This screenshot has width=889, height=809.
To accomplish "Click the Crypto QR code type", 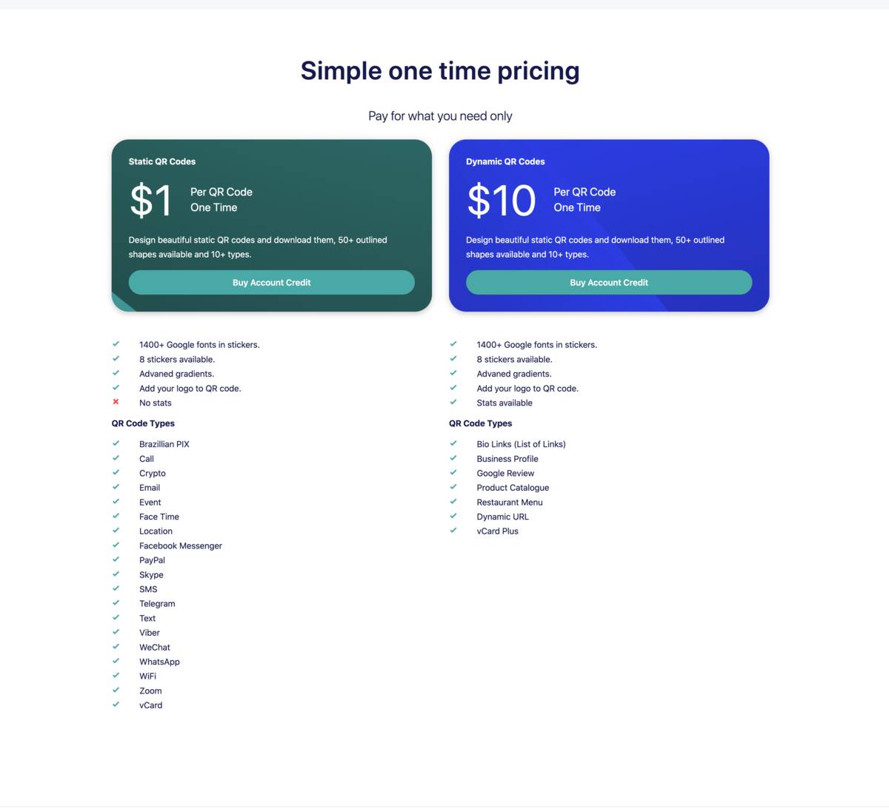I will pos(153,473).
